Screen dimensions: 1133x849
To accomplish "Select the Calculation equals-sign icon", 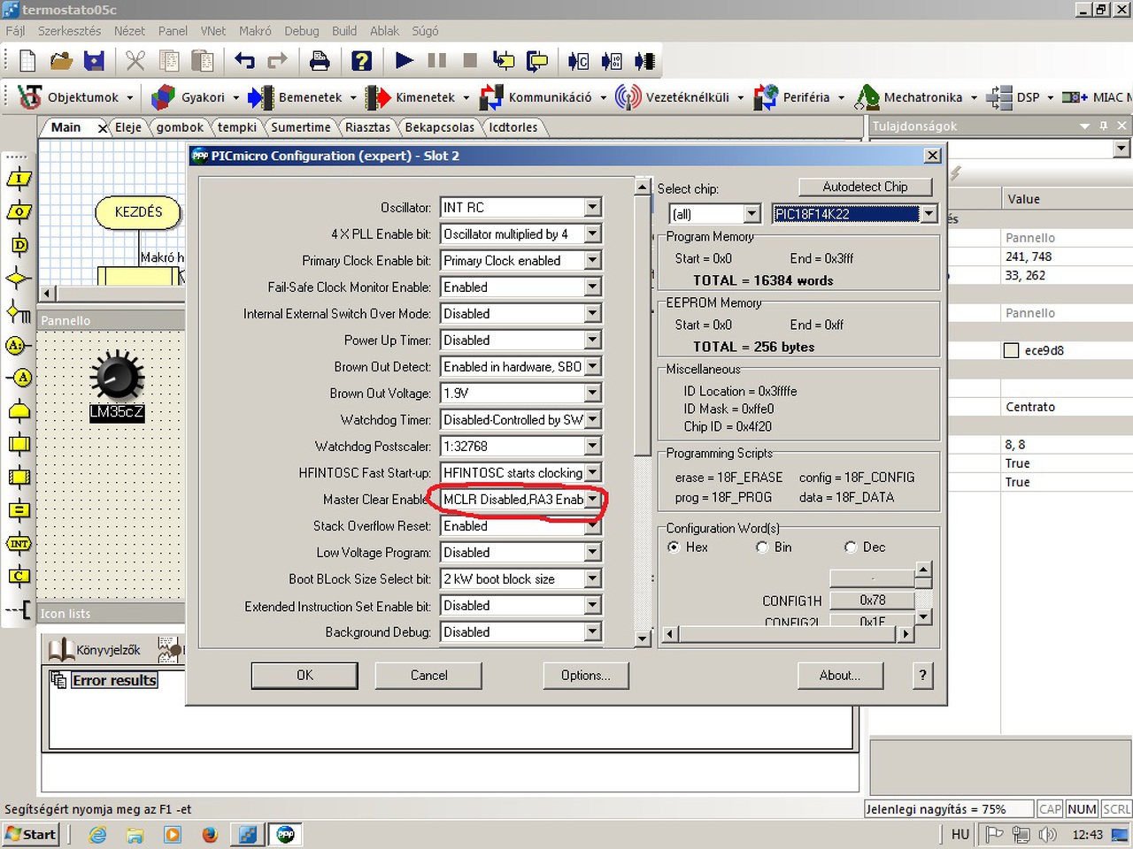I will (x=19, y=510).
